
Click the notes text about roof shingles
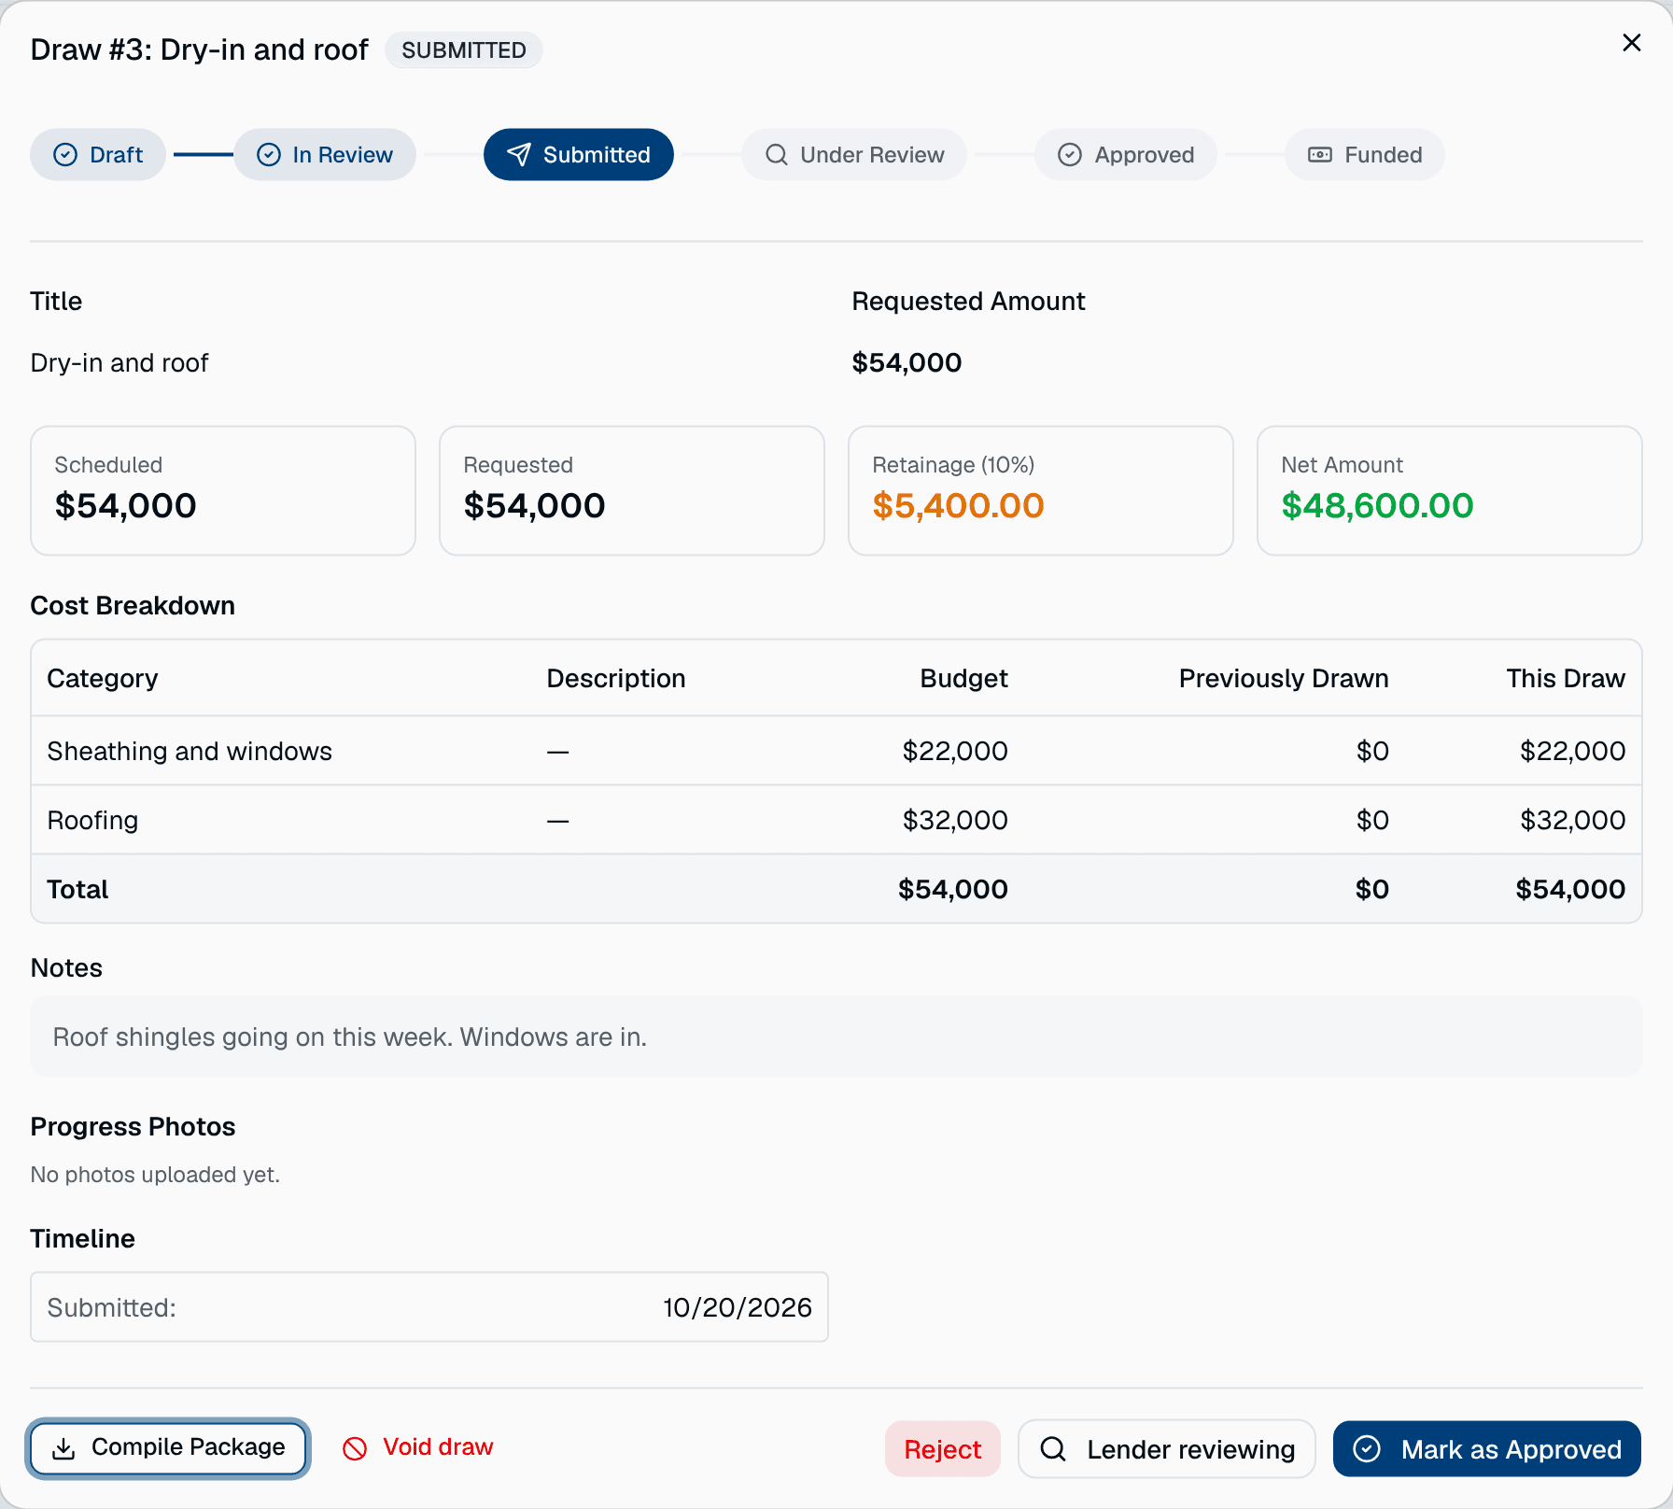coord(350,1037)
